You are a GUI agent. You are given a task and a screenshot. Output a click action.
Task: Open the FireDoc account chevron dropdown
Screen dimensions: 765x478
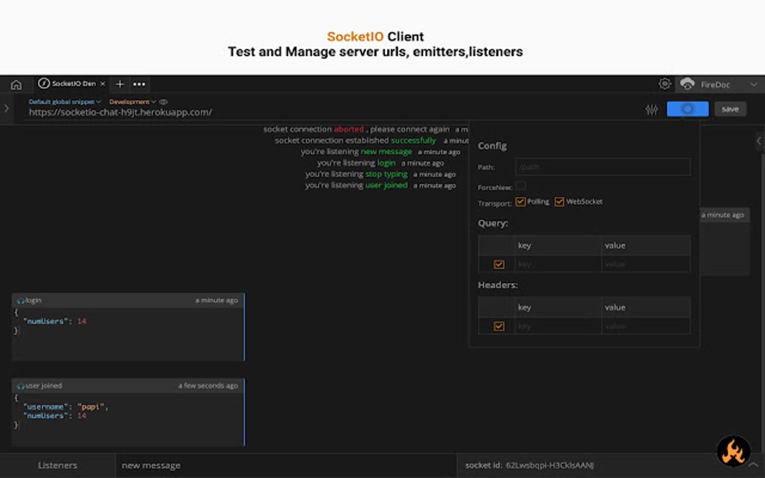(x=754, y=84)
